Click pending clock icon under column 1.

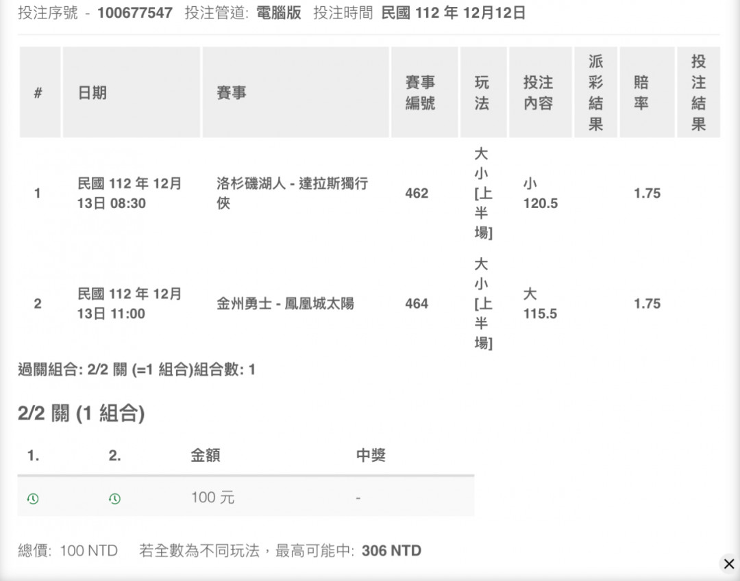tap(33, 498)
